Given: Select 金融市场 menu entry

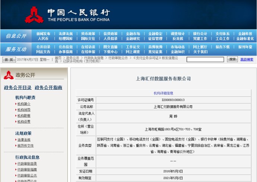Looking at the screenshot, I should click(133, 34).
